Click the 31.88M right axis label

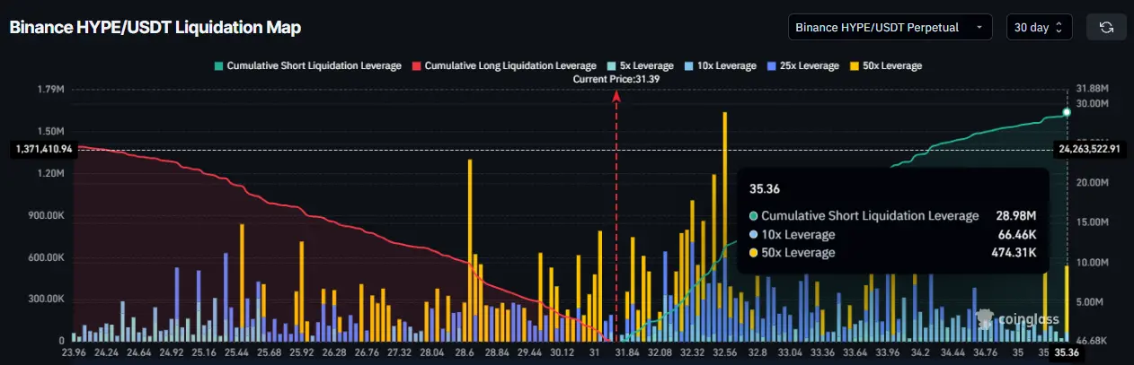[1092, 89]
